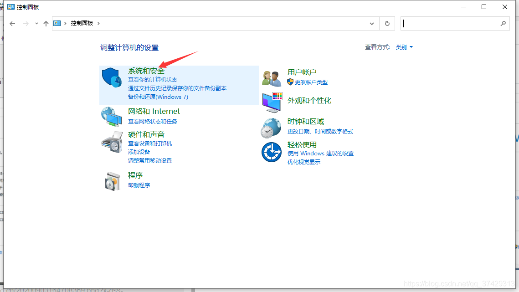Open the User Accounts people icon
The image size is (519, 292).
pyautogui.click(x=272, y=78)
